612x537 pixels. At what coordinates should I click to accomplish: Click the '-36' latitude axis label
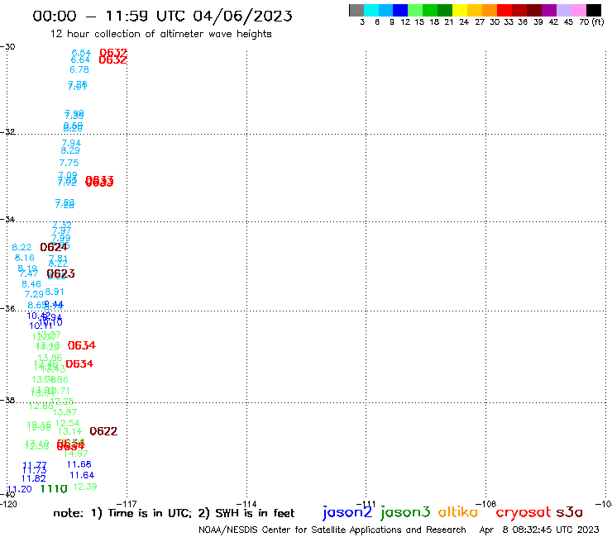coord(7,308)
